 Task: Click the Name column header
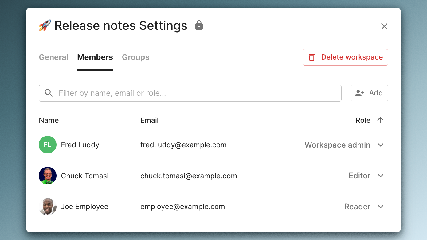click(49, 120)
